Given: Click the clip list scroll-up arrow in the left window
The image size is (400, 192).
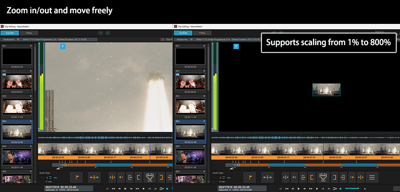Looking at the screenshot, I should [35, 46].
